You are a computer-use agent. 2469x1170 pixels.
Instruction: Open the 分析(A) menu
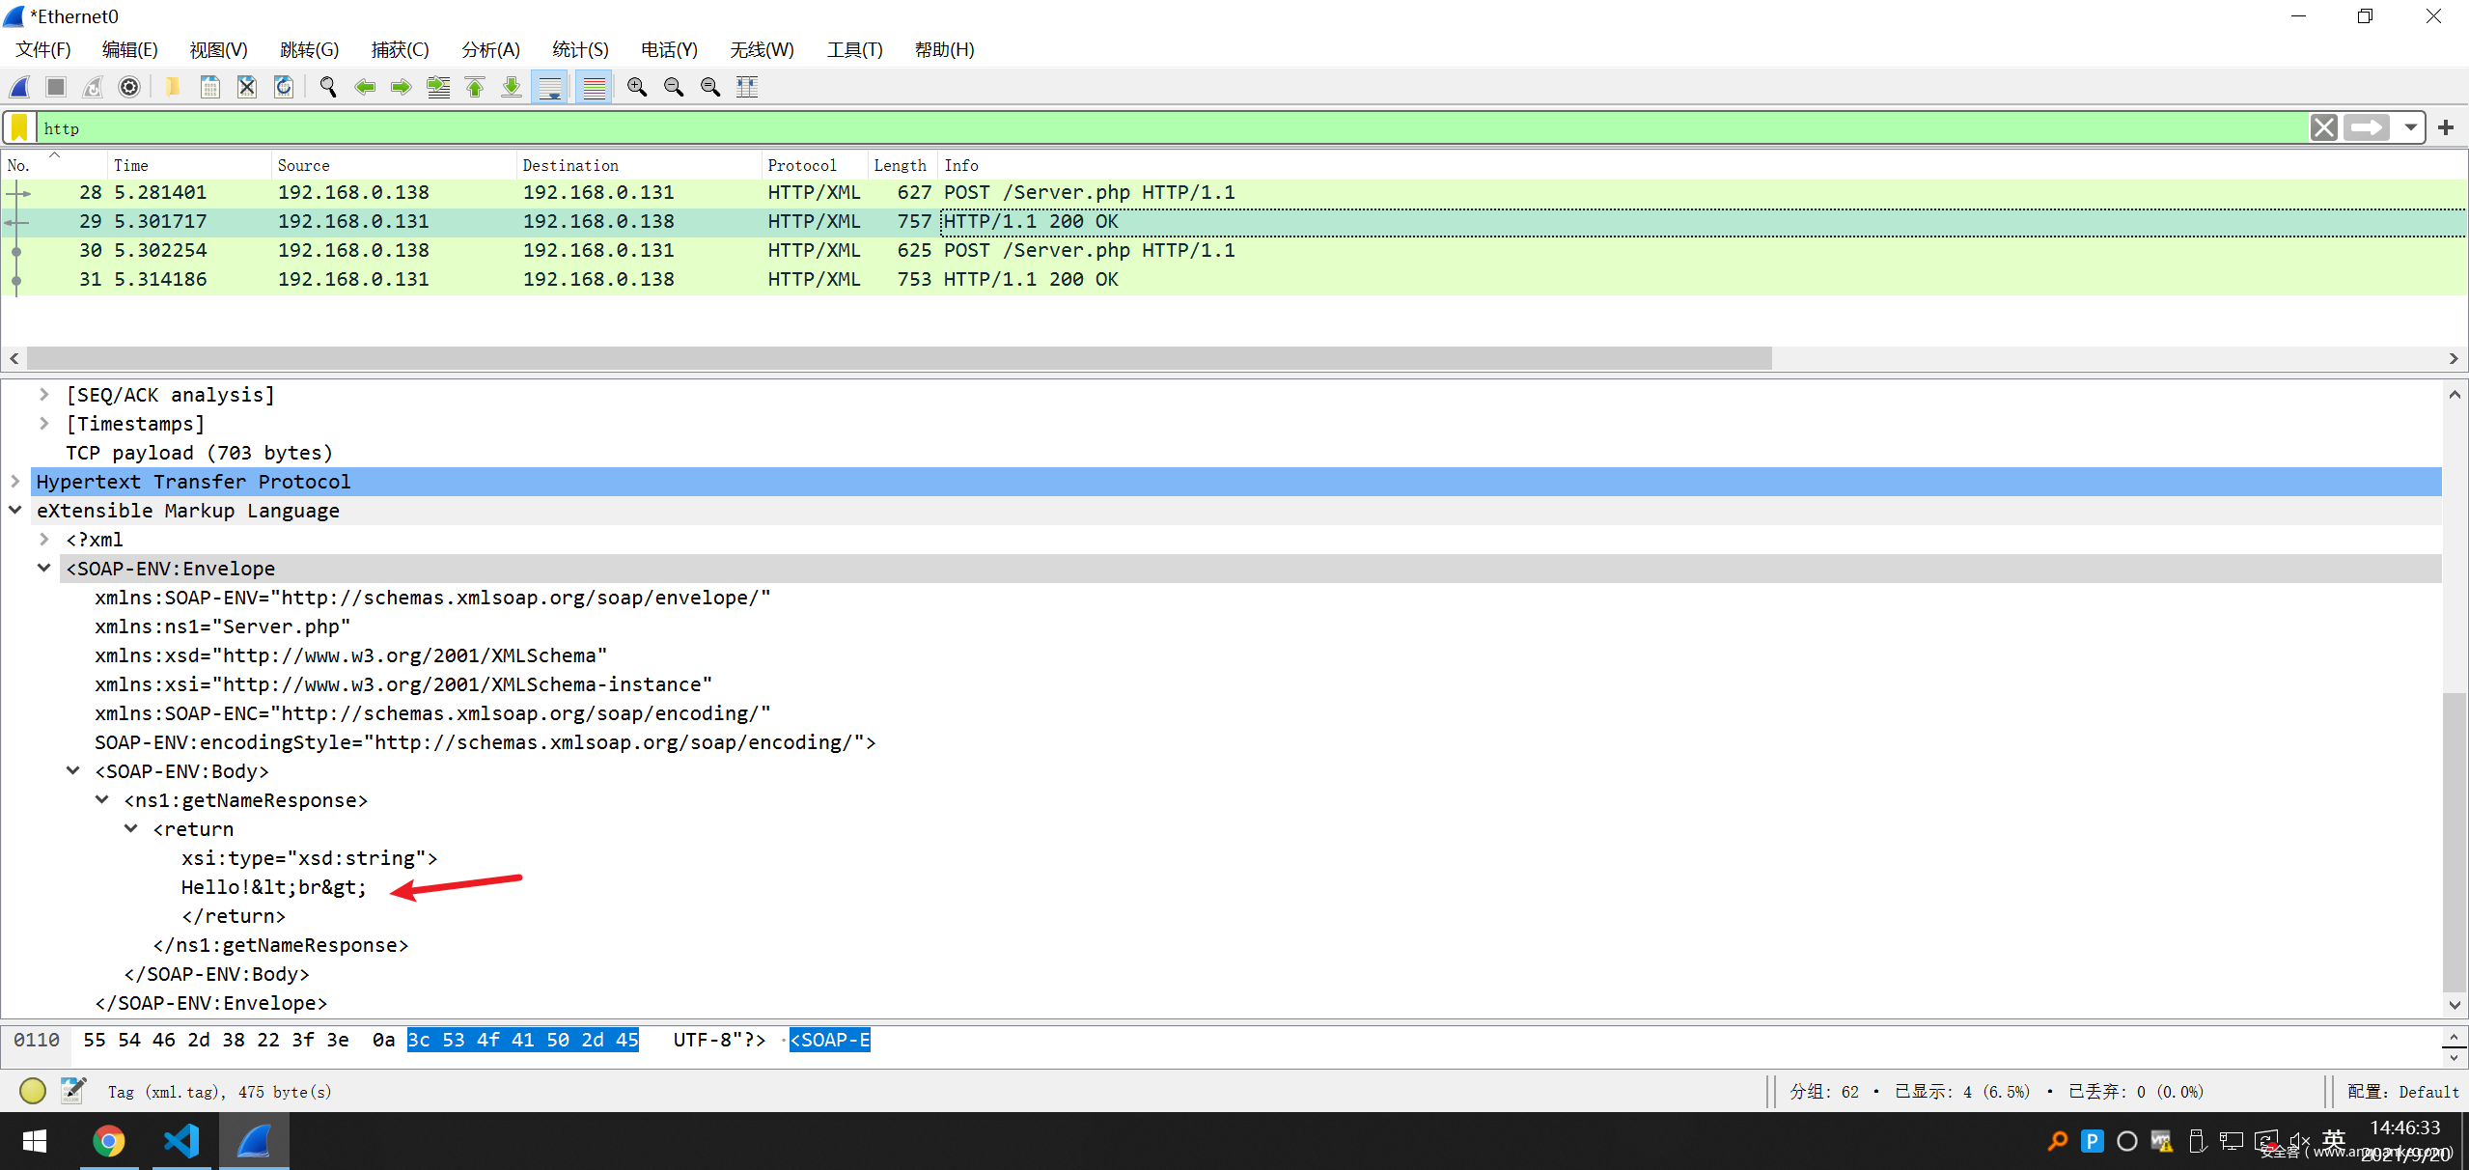490,49
